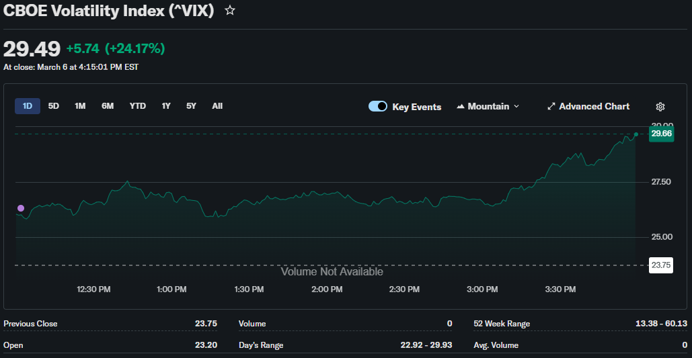Viewport: 692px width, 358px height.
Task: Click the 23.75 previous close chart label
Action: click(661, 265)
